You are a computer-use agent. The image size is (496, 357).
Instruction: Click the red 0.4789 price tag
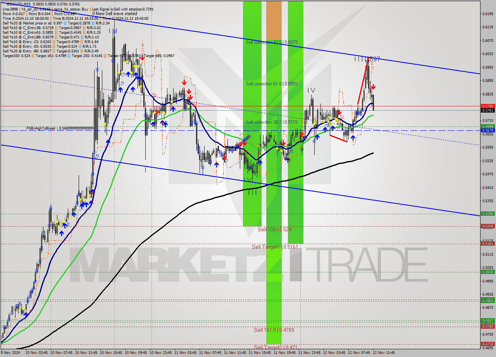point(487,326)
